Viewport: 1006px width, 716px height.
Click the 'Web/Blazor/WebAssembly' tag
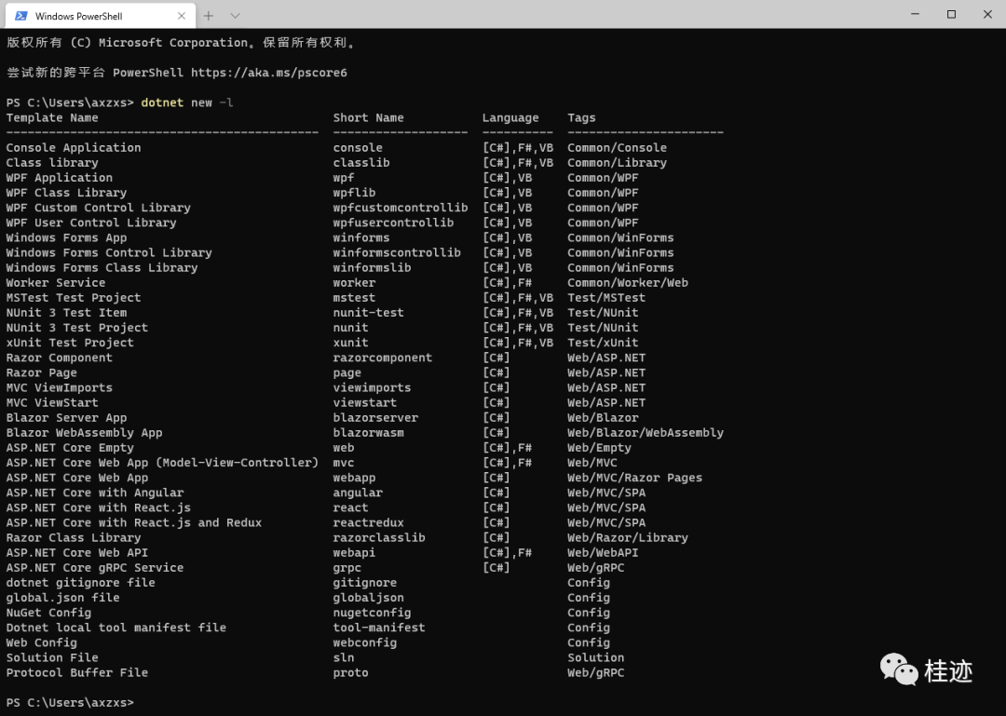[646, 432]
